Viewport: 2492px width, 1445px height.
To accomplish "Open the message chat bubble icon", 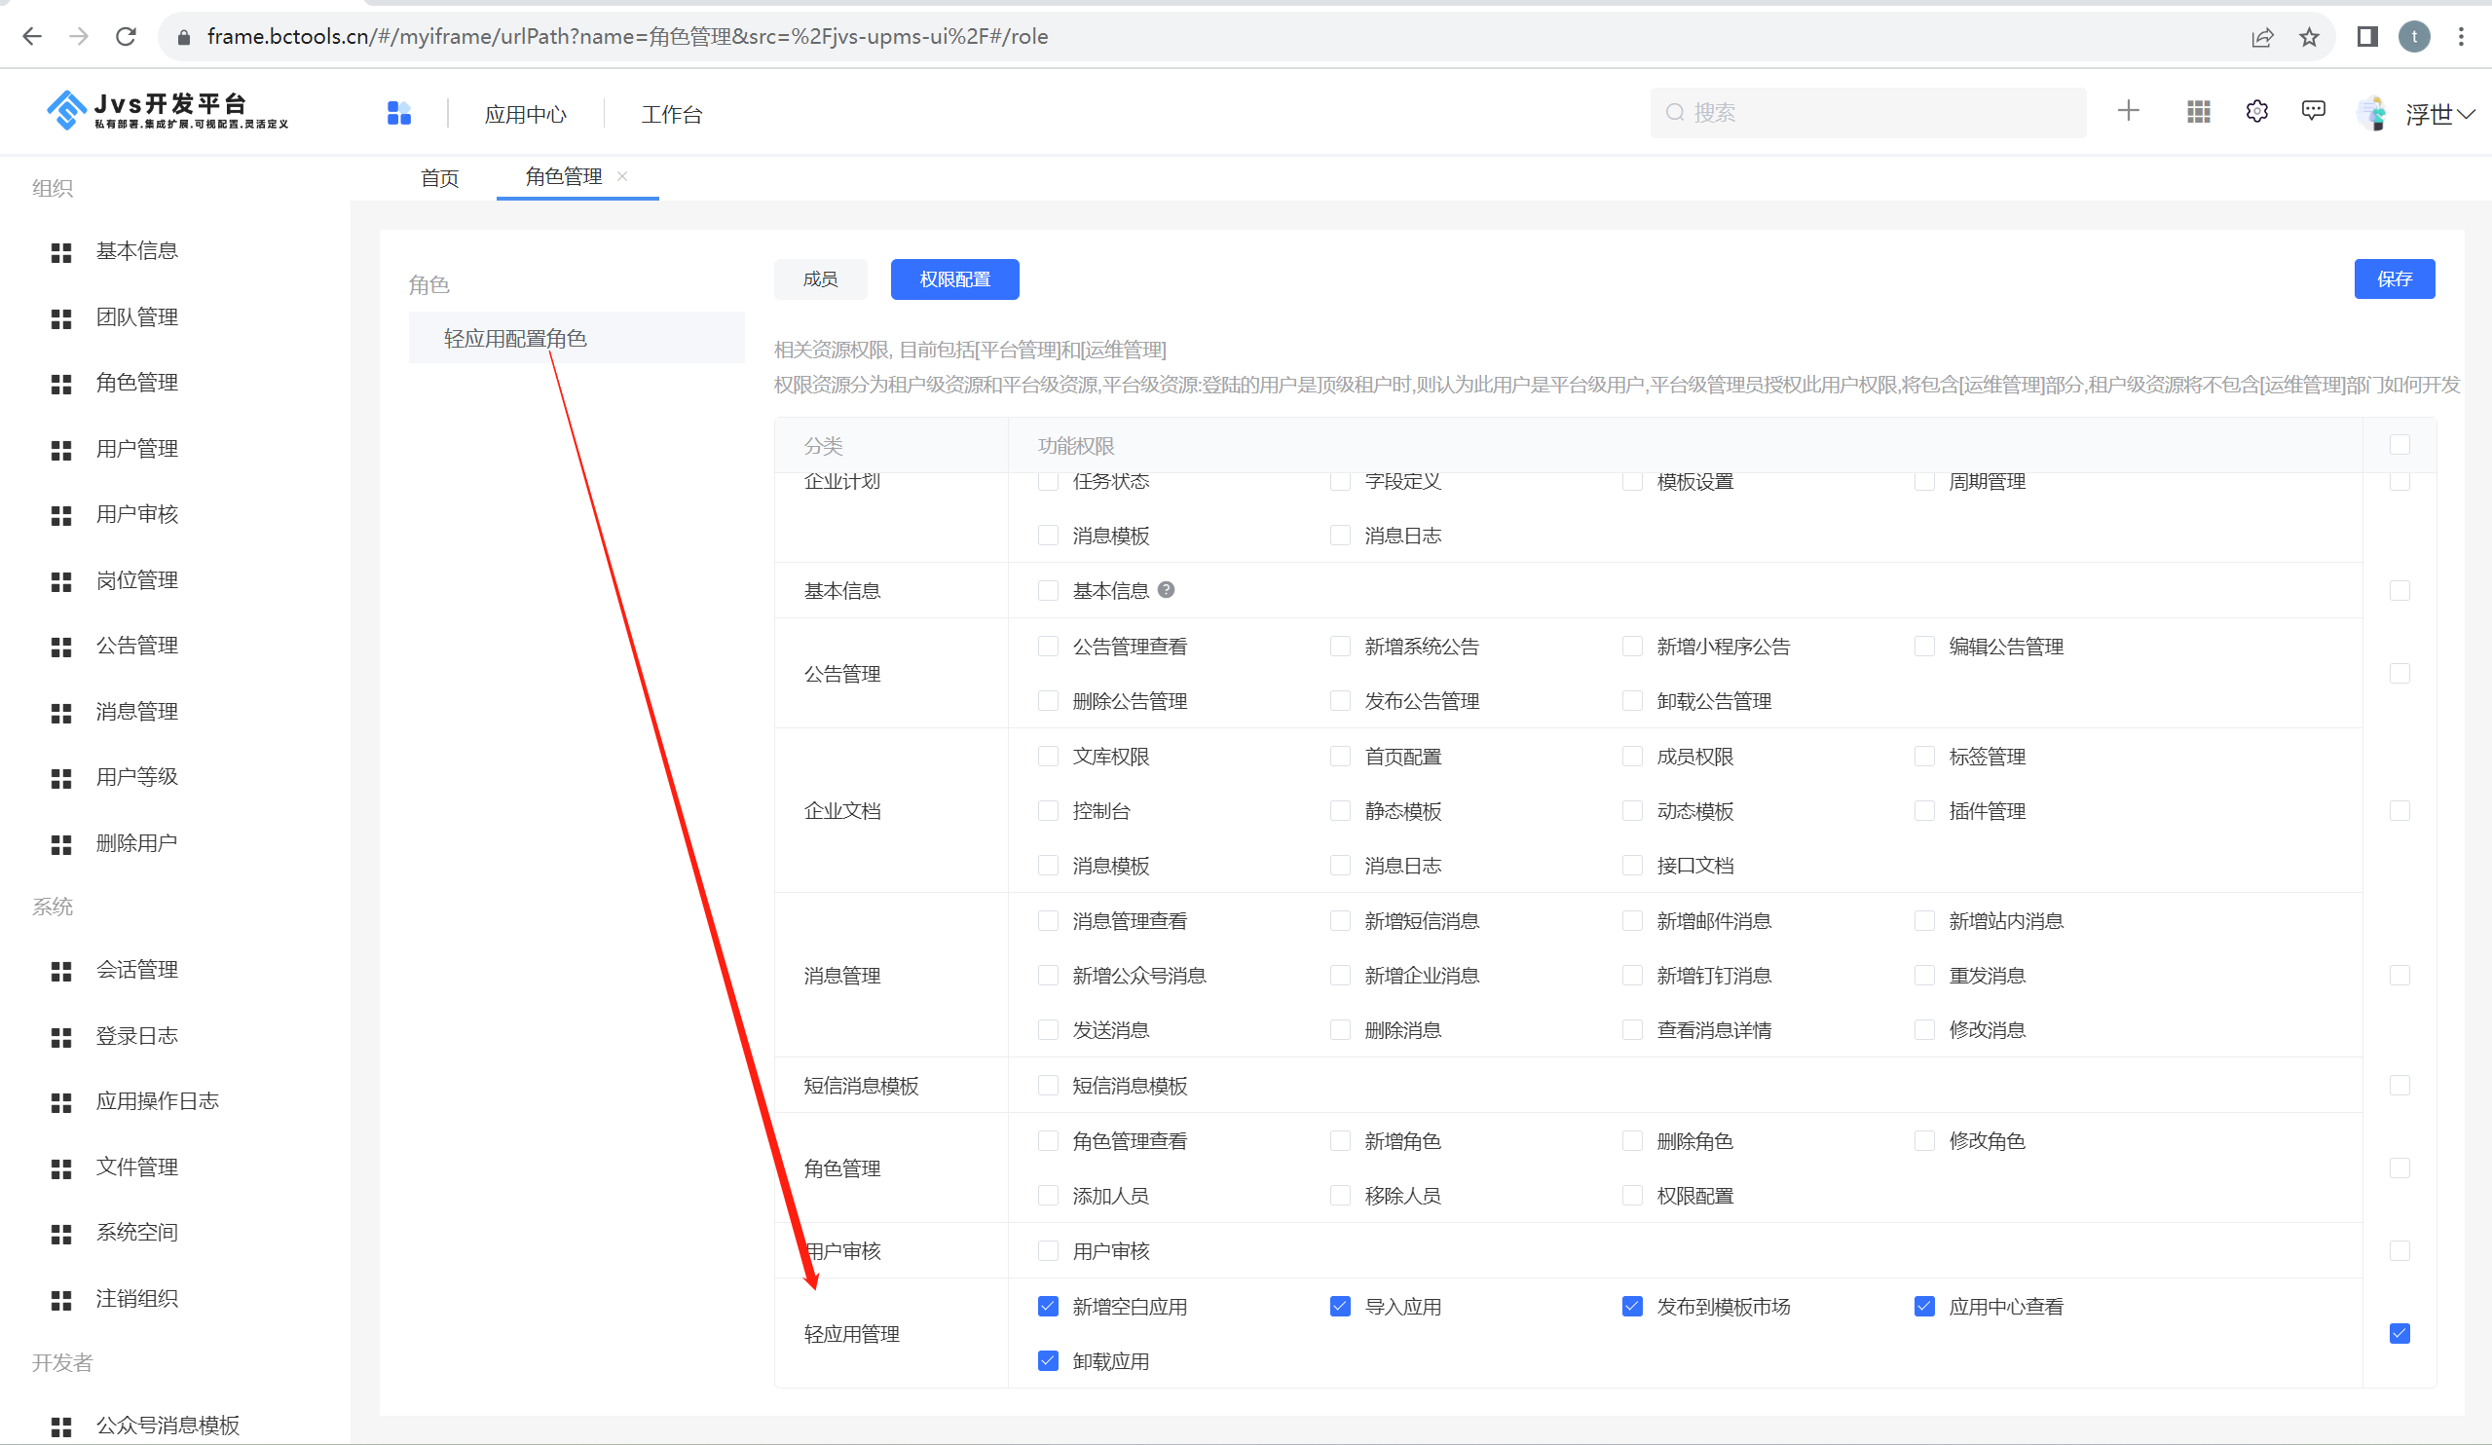I will coord(2313,111).
